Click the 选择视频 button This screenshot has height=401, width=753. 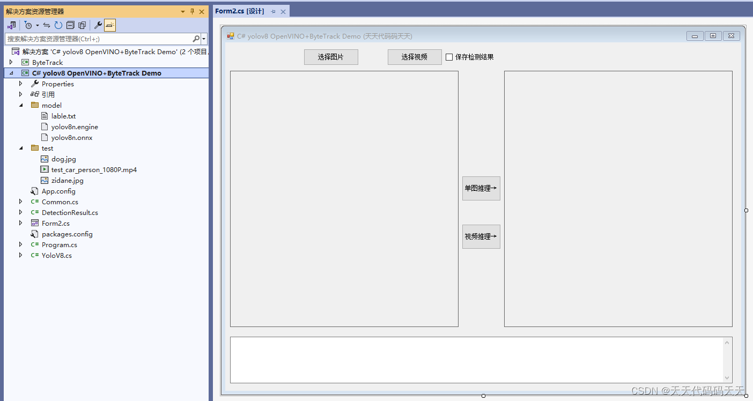(415, 57)
